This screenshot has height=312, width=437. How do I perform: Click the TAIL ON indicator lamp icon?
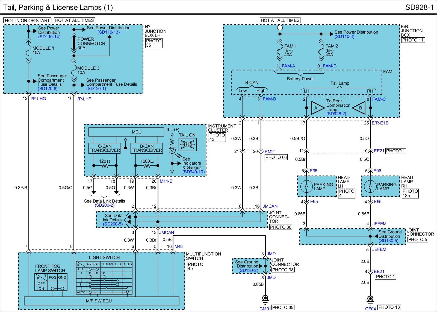pyautogui.click(x=187, y=144)
